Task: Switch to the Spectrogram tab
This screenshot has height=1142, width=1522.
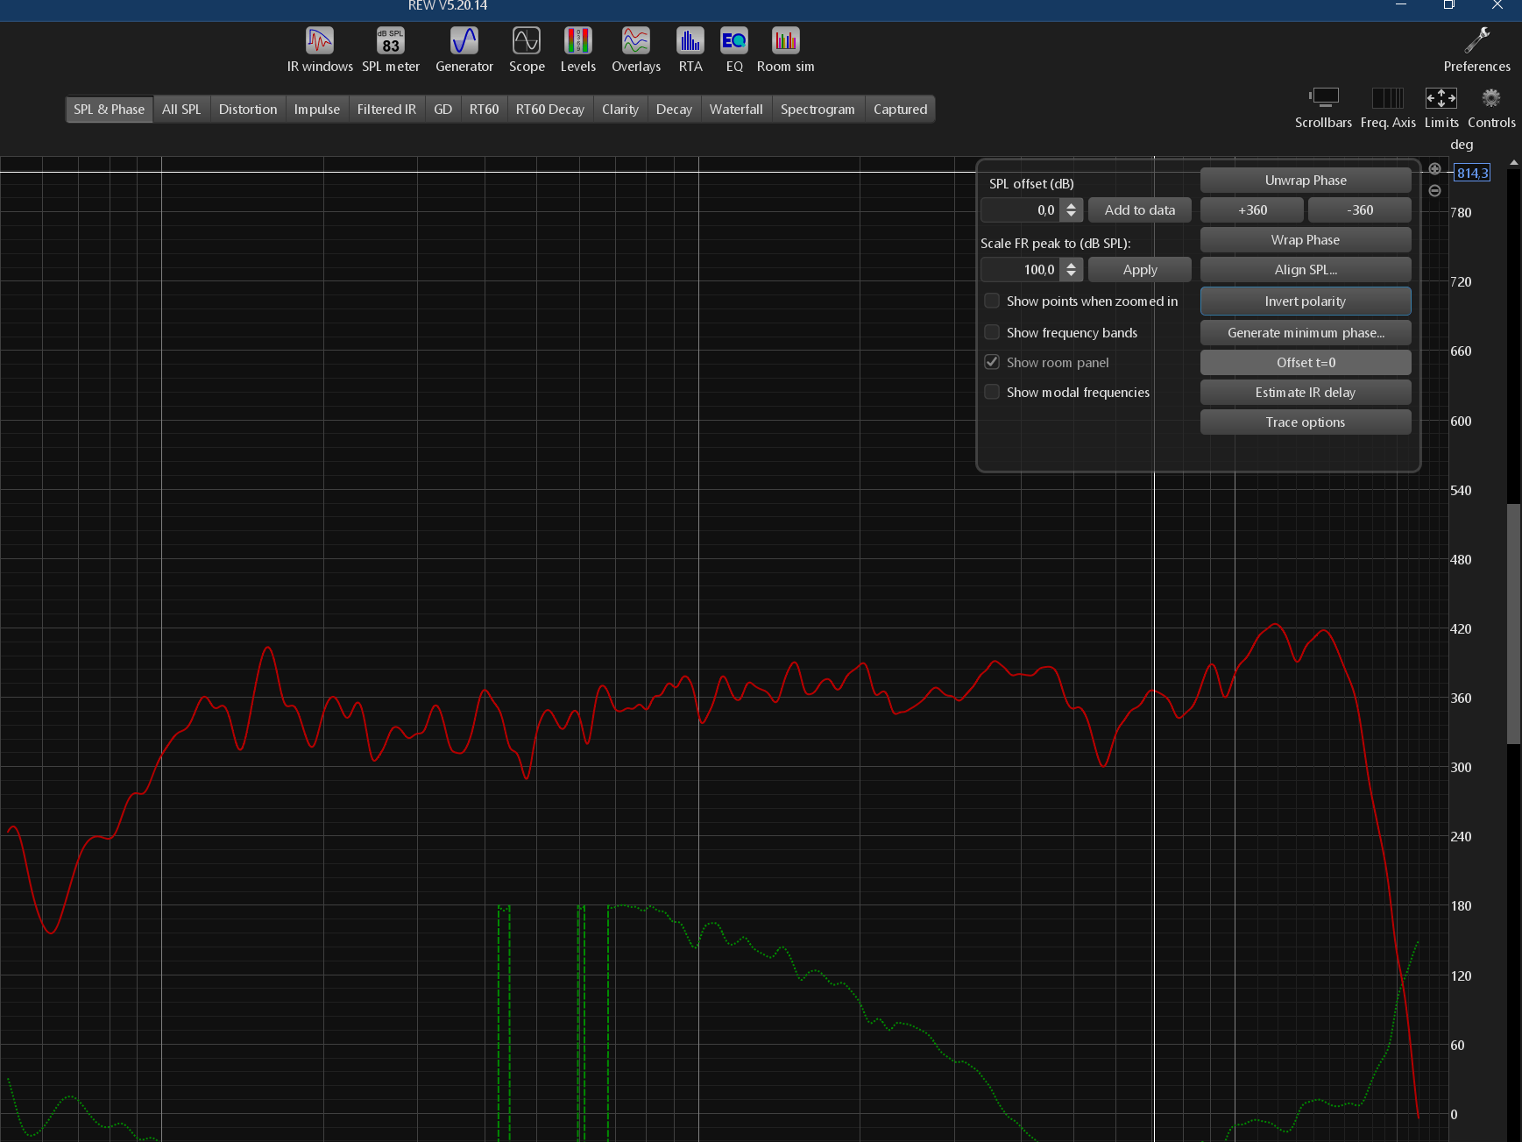Action: 818,110
